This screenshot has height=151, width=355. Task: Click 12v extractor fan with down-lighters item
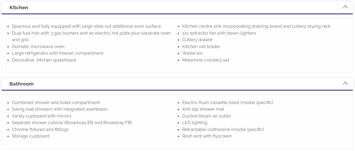219,33
